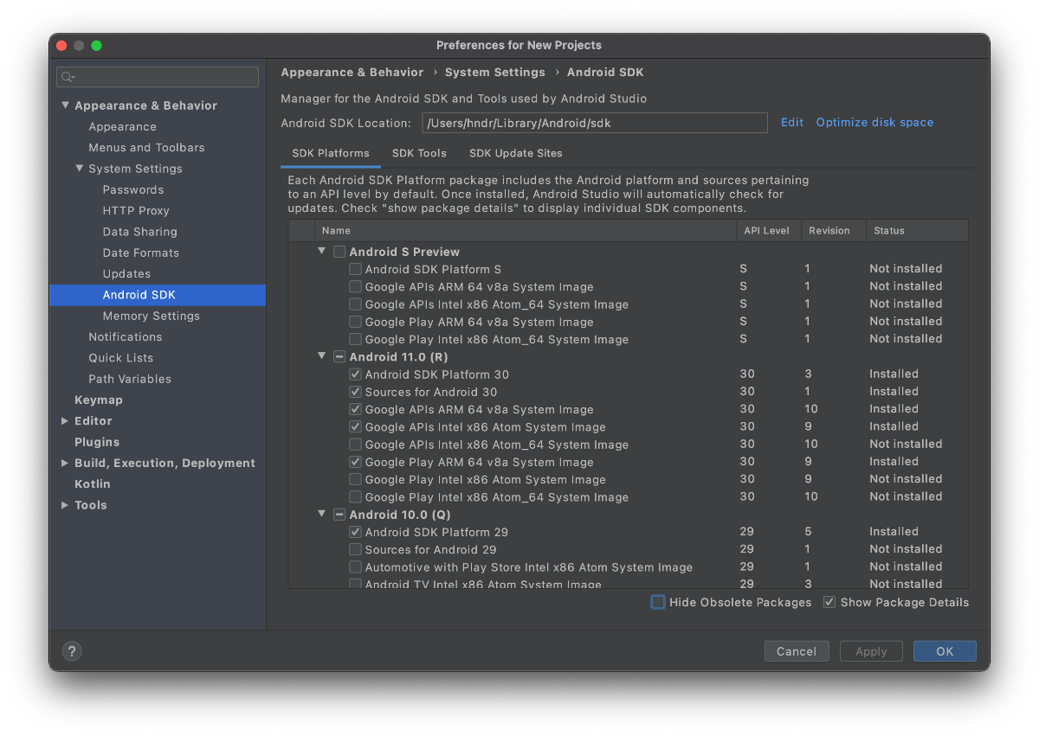
Task: Click Appearance & Behavior breadcrumb
Action: click(x=352, y=73)
